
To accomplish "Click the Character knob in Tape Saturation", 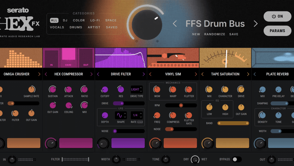I will click(225, 90).
